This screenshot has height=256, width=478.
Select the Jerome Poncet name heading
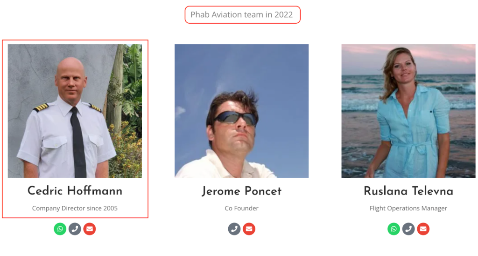point(241,191)
